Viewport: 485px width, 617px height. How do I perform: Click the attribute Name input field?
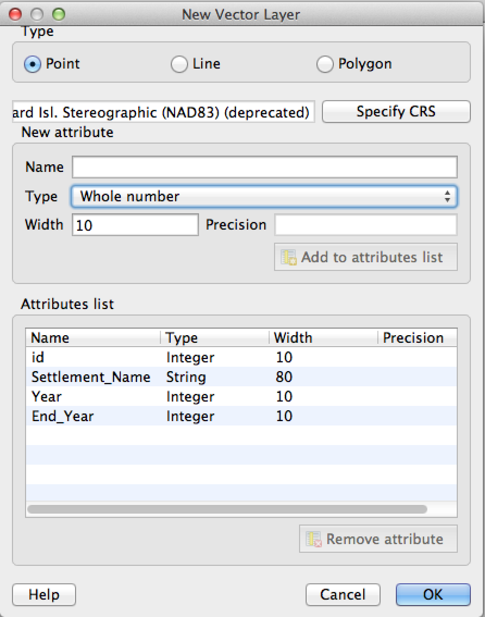pos(264,167)
